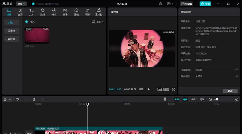Toggle the waveform scope icon in player
This screenshot has width=242, height=134.
point(159,89)
